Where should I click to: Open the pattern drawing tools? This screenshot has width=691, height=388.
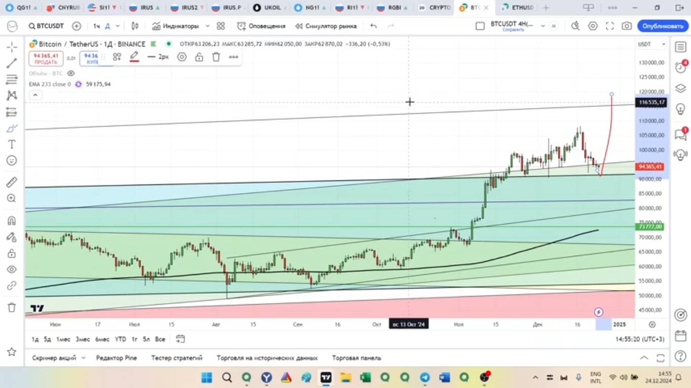[12, 95]
